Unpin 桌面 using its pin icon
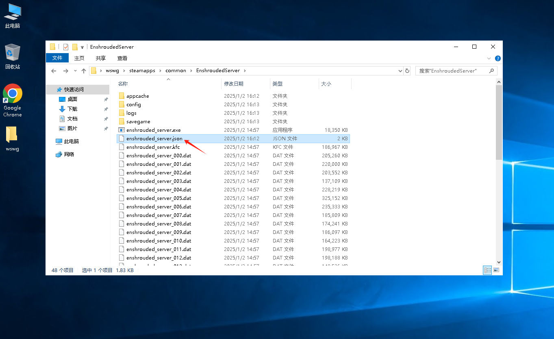The width and height of the screenshot is (554, 339). coord(106,99)
